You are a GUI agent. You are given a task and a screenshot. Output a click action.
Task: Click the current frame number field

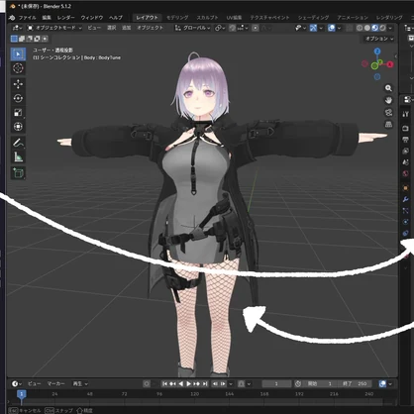tap(276, 383)
